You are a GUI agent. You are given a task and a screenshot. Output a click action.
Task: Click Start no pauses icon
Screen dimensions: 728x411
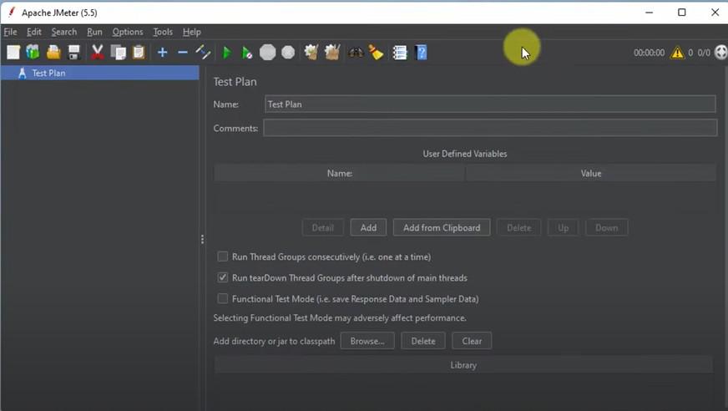(x=247, y=53)
